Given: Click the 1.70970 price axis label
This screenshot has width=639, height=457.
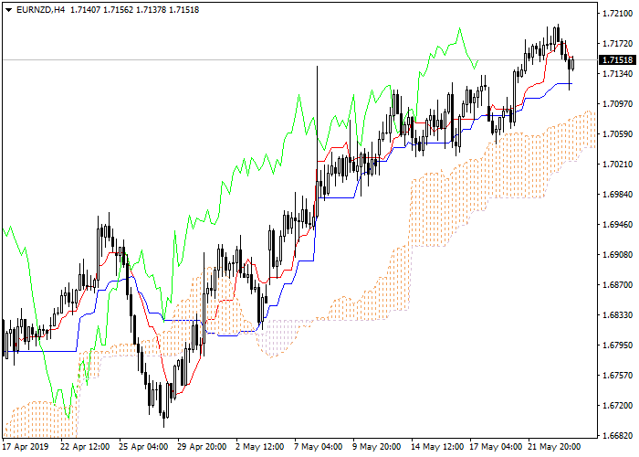Looking at the screenshot, I should pyautogui.click(x=618, y=104).
